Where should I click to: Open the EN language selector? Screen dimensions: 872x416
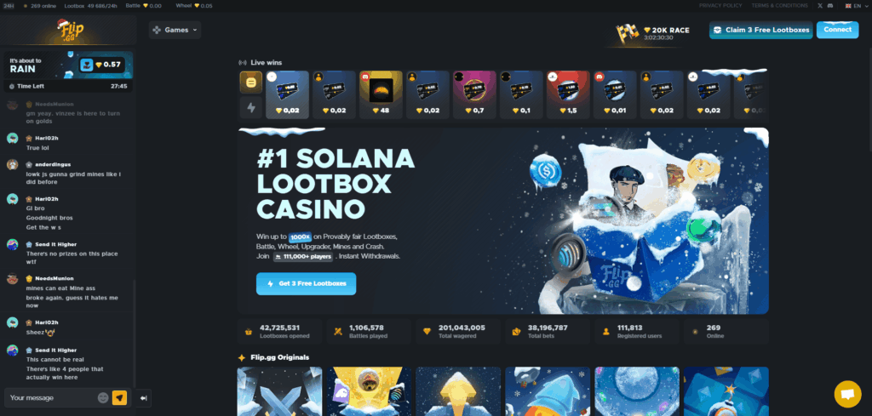853,6
